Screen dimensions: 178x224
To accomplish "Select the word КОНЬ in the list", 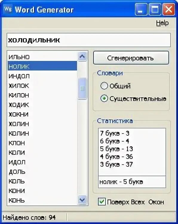I will [42, 200].
